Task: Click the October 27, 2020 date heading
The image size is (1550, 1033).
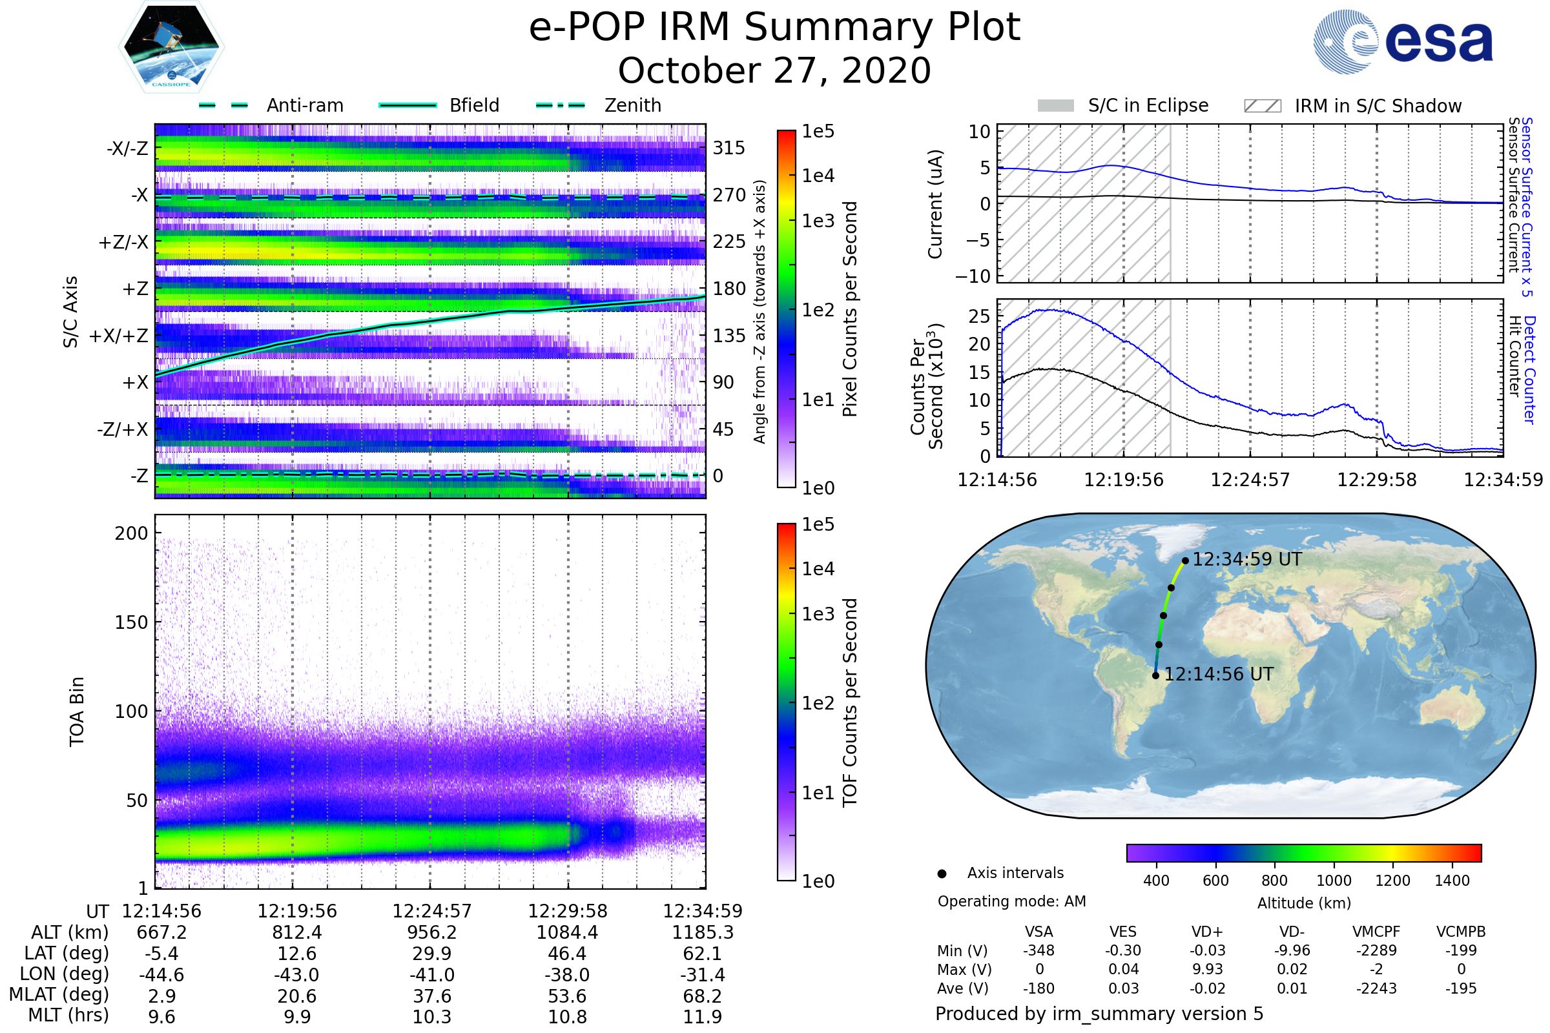Action: point(774,70)
